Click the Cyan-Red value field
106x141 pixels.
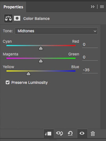(x=90, y=45)
